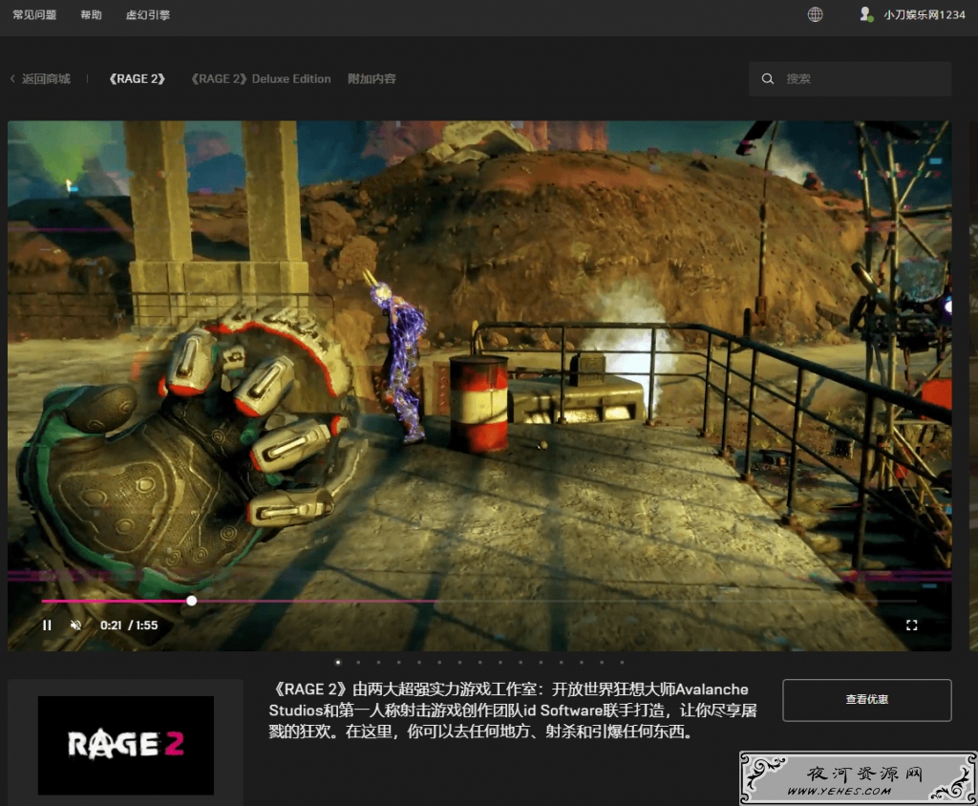Click the 搜索 search input field
The width and height of the screenshot is (978, 806).
click(850, 78)
